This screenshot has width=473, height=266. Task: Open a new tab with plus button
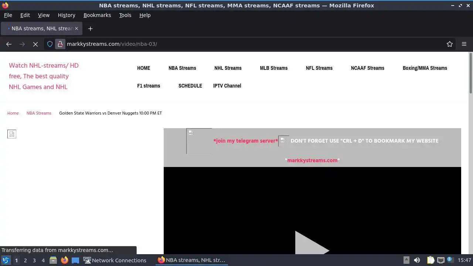pyautogui.click(x=90, y=28)
